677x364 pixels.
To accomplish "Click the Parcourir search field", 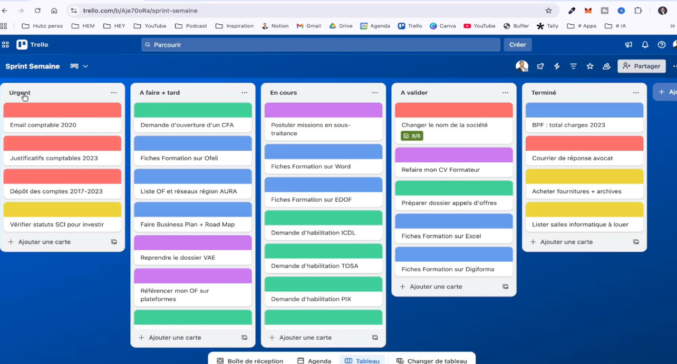I will pyautogui.click(x=321, y=45).
